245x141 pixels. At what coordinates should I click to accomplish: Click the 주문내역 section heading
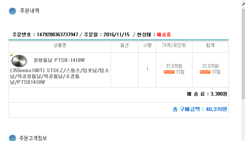tap(29, 11)
